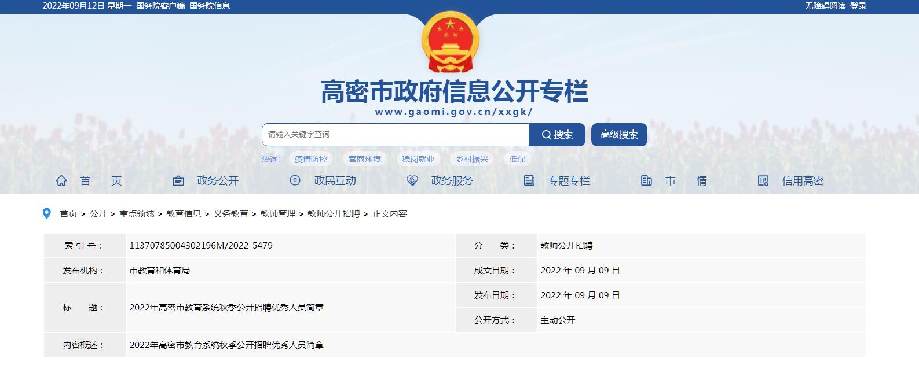This screenshot has height=370, width=919.
Task: Open the 专题专栏 navigation menu
Action: tap(569, 181)
